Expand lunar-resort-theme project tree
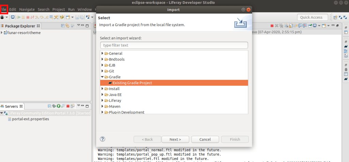The image size is (349, 162). 2,33
